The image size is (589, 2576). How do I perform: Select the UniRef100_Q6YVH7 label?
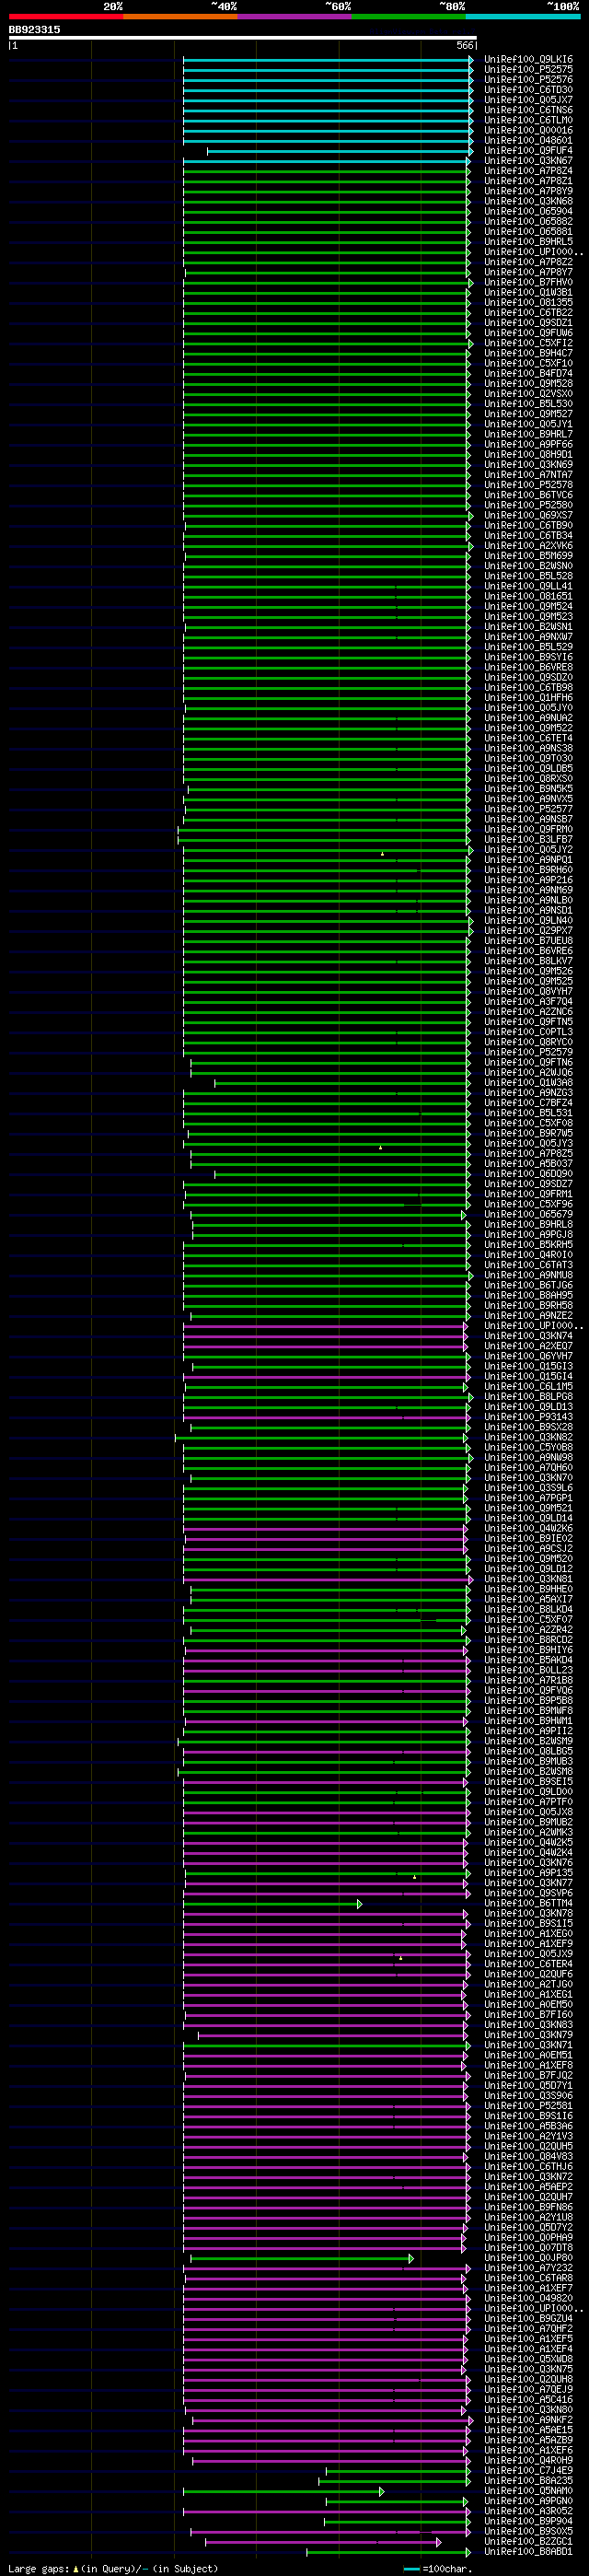[x=529, y=1356]
